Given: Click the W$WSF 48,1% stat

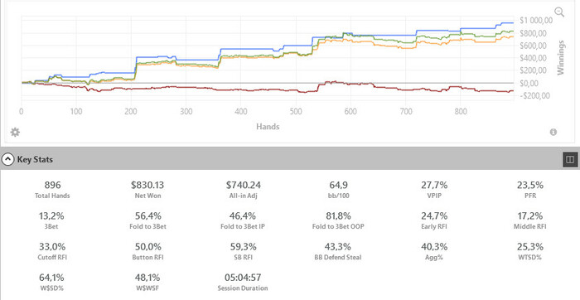Looking at the screenshot, I should 147,283.
